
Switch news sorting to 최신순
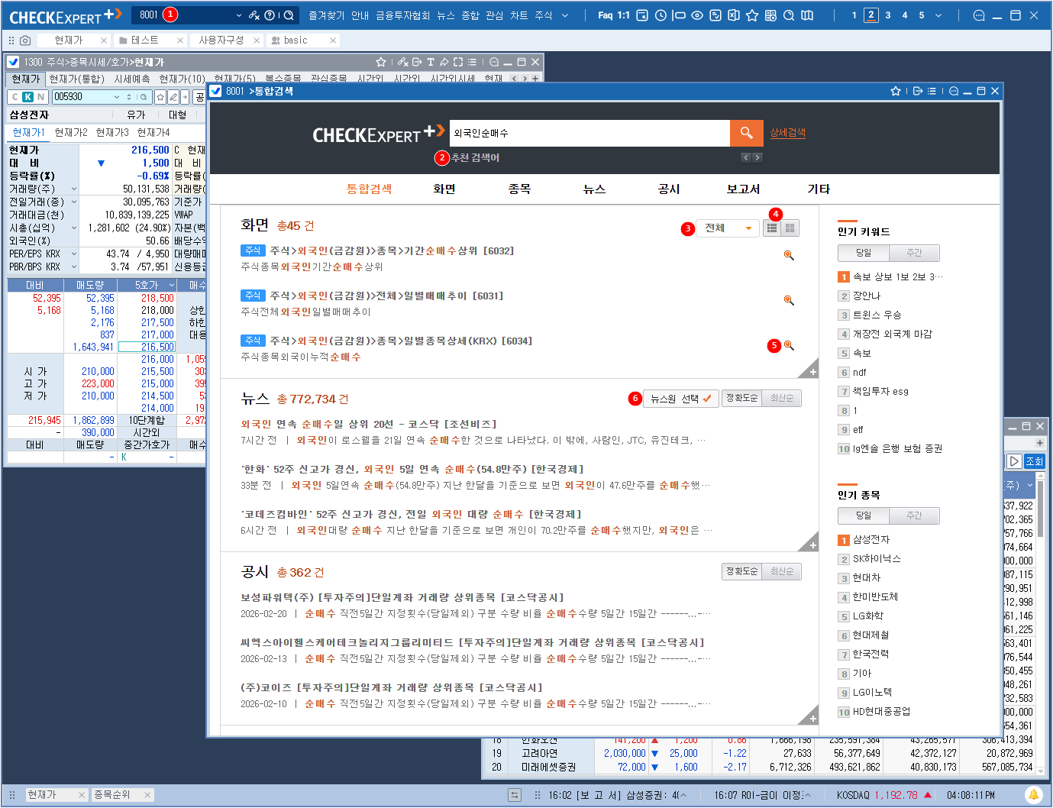pyautogui.click(x=781, y=398)
